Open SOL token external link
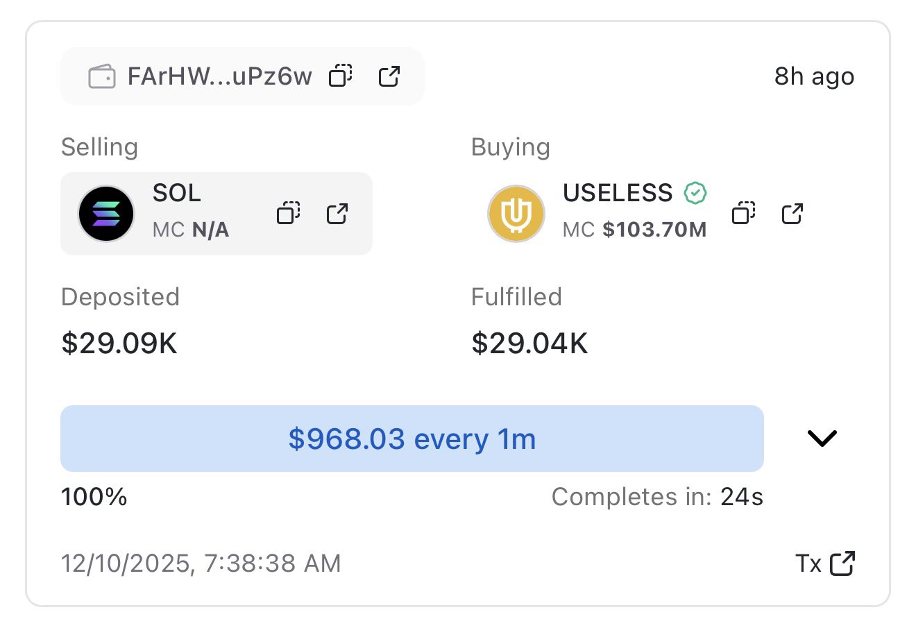This screenshot has width=916, height=628. [337, 213]
